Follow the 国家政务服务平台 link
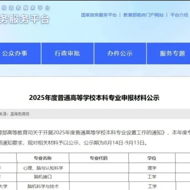The image size is (190, 190). (99, 15)
